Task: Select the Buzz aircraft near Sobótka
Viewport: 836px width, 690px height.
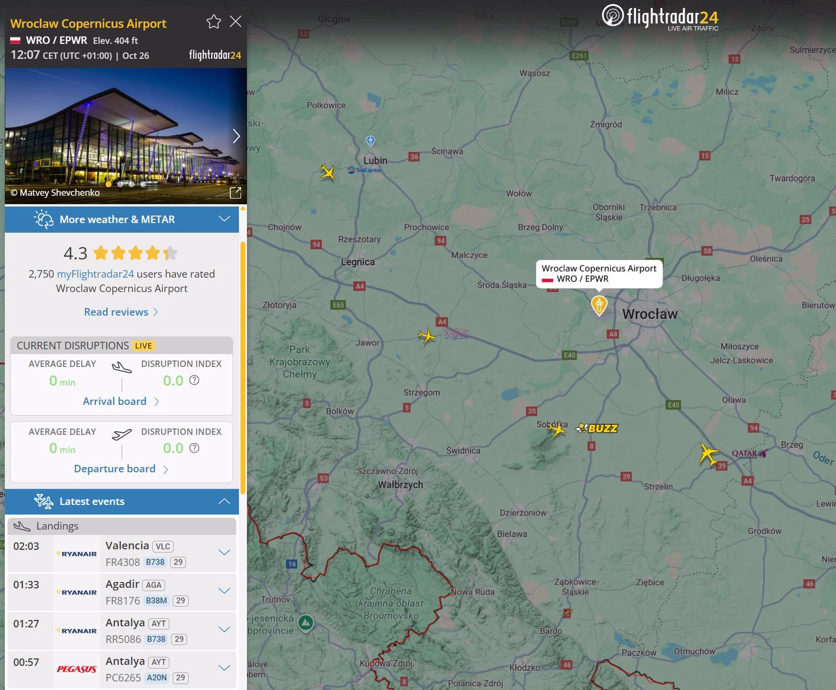Action: [x=557, y=429]
